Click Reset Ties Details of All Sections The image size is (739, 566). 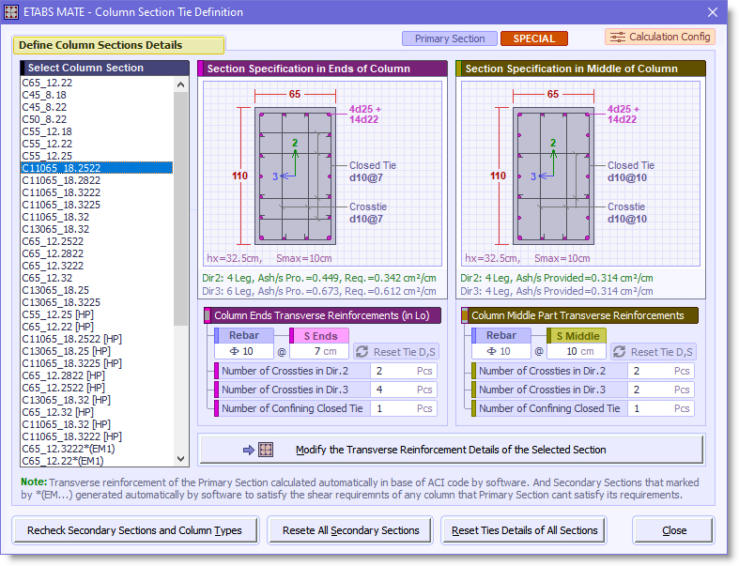tap(525, 530)
